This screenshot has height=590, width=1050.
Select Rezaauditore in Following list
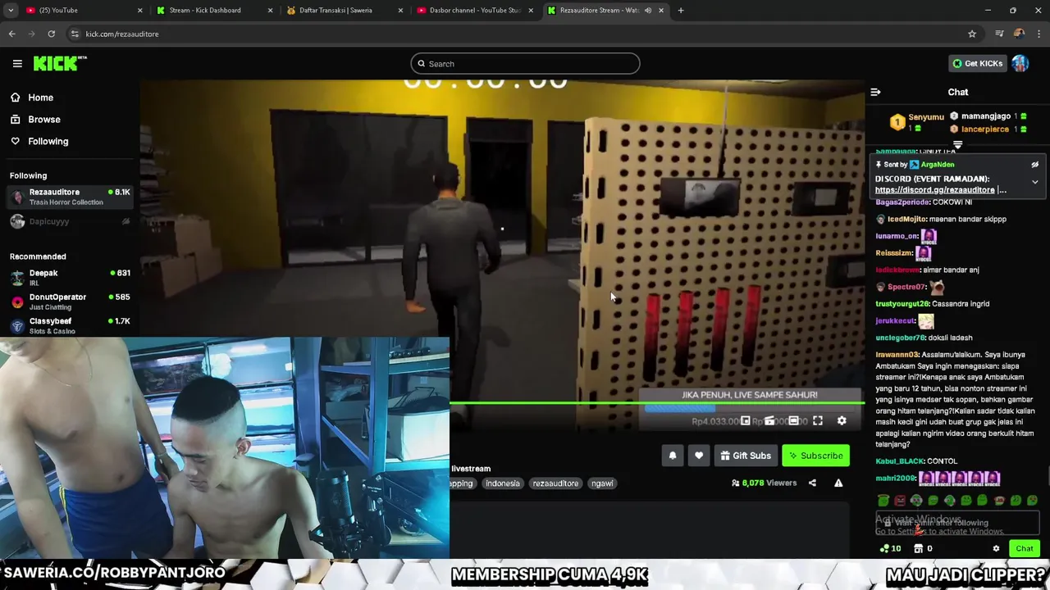coord(69,197)
